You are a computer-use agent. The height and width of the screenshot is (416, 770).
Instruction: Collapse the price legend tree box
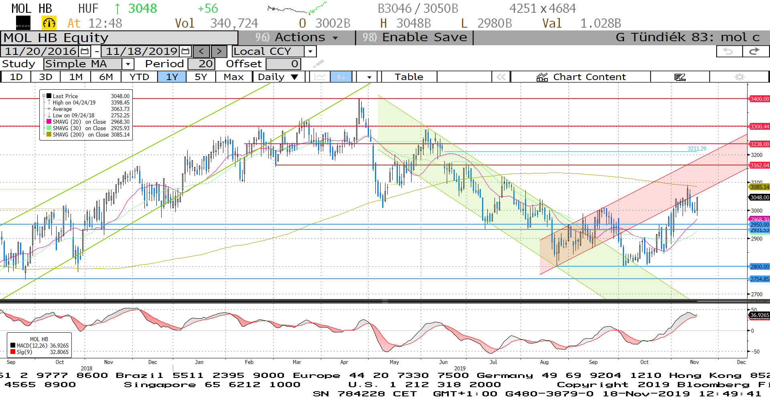click(44, 96)
